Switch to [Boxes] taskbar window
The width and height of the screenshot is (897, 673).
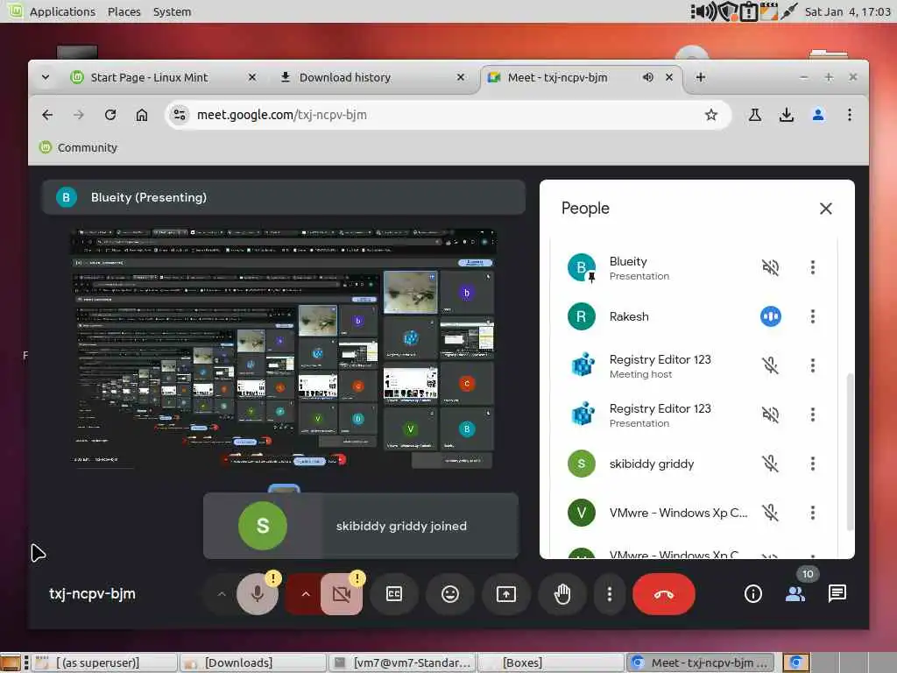(550, 662)
